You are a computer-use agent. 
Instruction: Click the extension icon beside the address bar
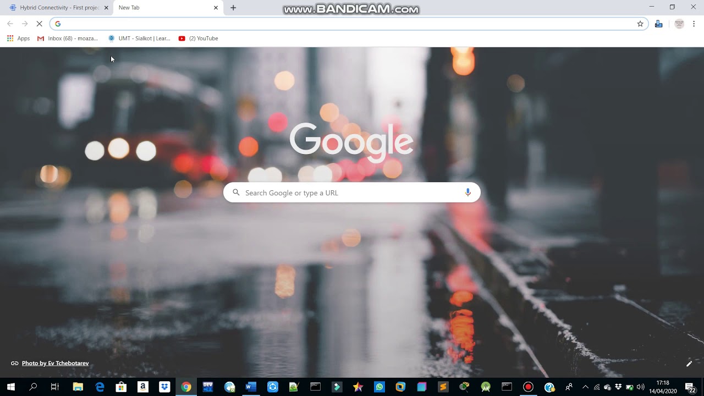pos(658,24)
